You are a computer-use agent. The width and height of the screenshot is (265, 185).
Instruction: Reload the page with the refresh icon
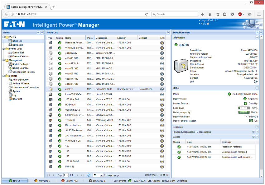[x=147, y=14]
